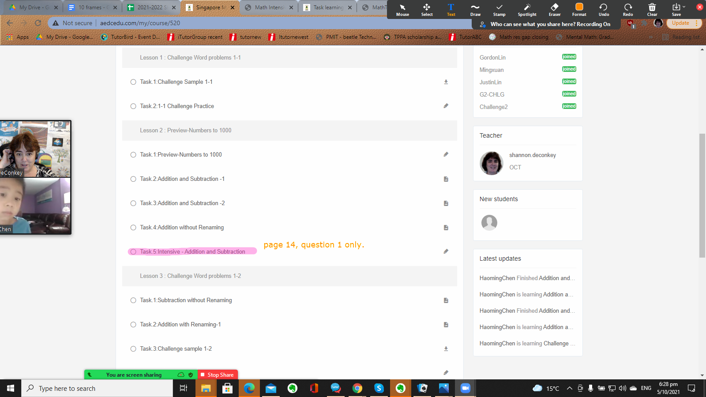Open system tray hidden icons arrow
This screenshot has width=706, height=397.
[569, 388]
